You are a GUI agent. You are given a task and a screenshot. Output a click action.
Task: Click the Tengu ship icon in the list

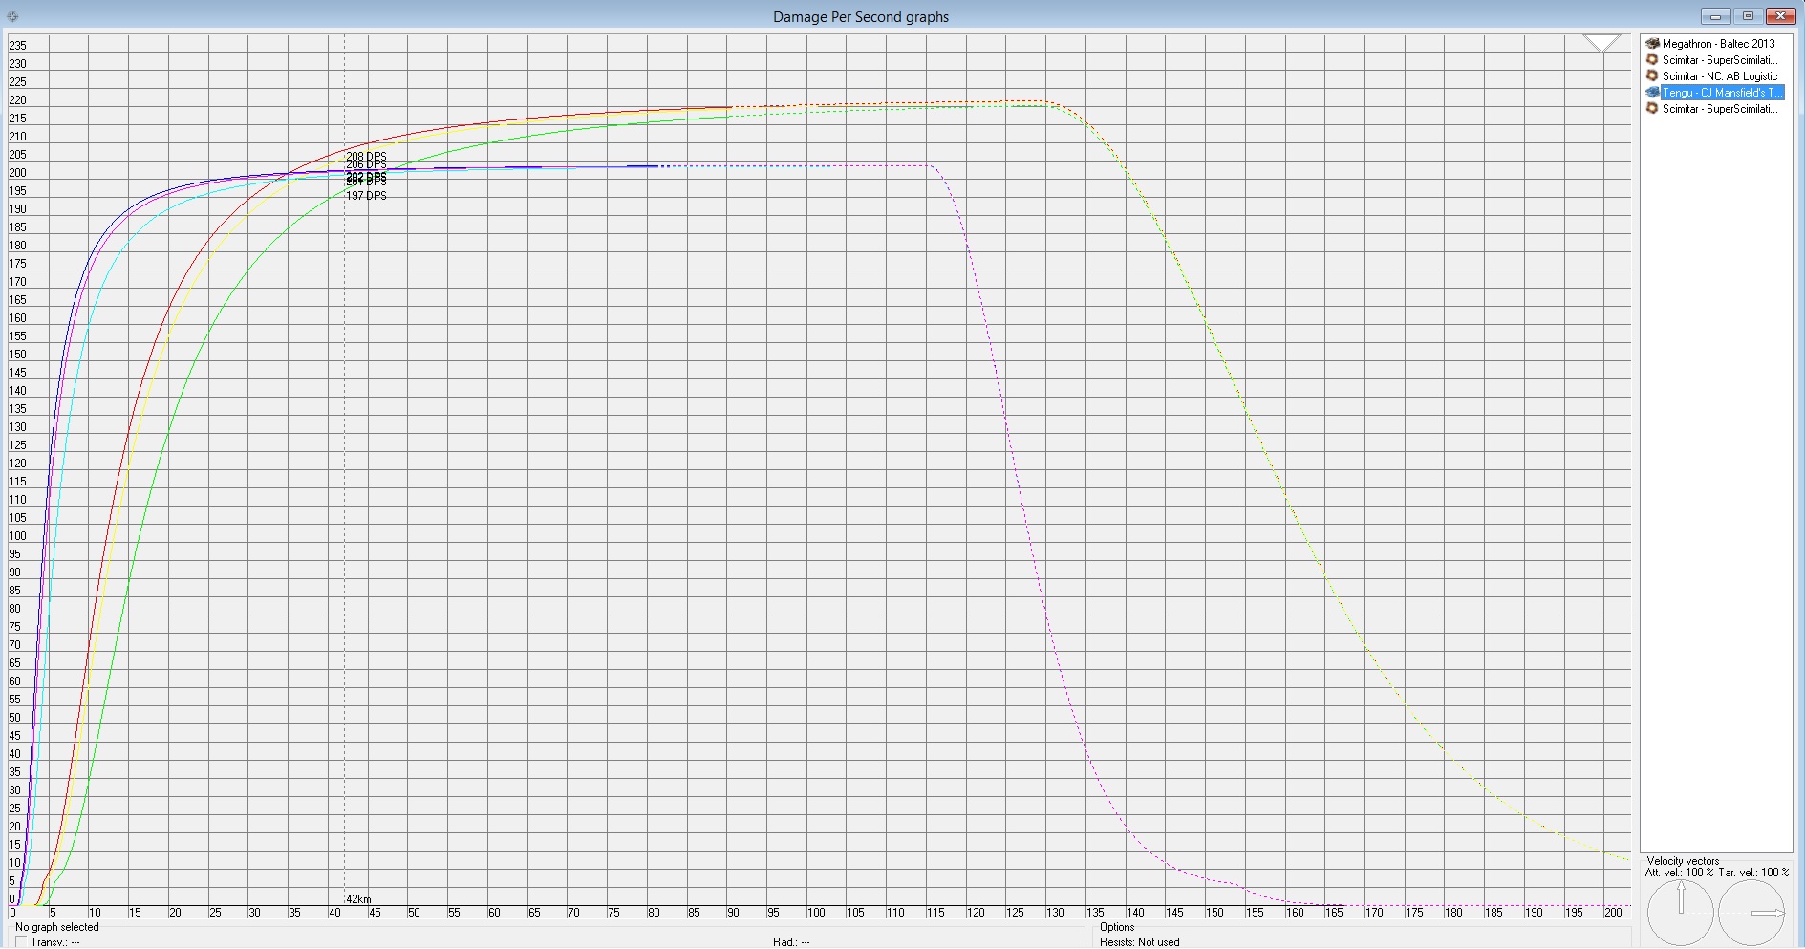click(x=1652, y=93)
